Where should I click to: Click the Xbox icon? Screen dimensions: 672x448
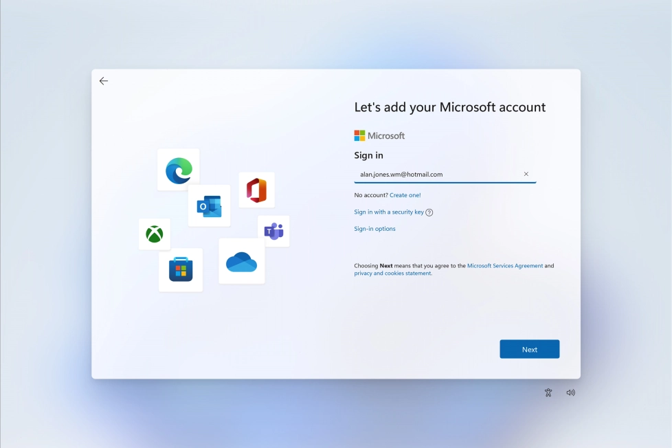click(154, 234)
